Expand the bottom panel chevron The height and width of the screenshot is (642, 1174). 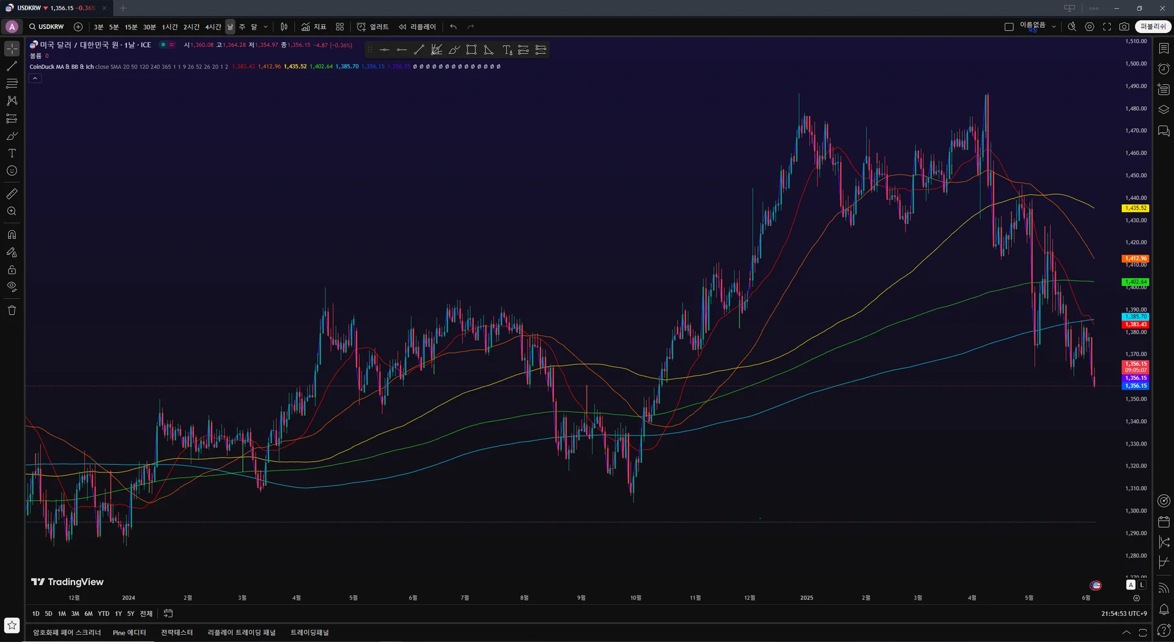pos(1126,633)
